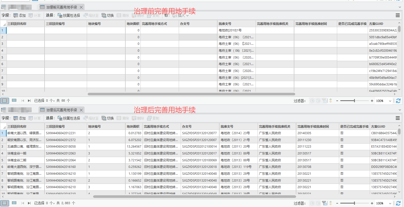Adjust zoom slider of 88-record table

pos(354,101)
